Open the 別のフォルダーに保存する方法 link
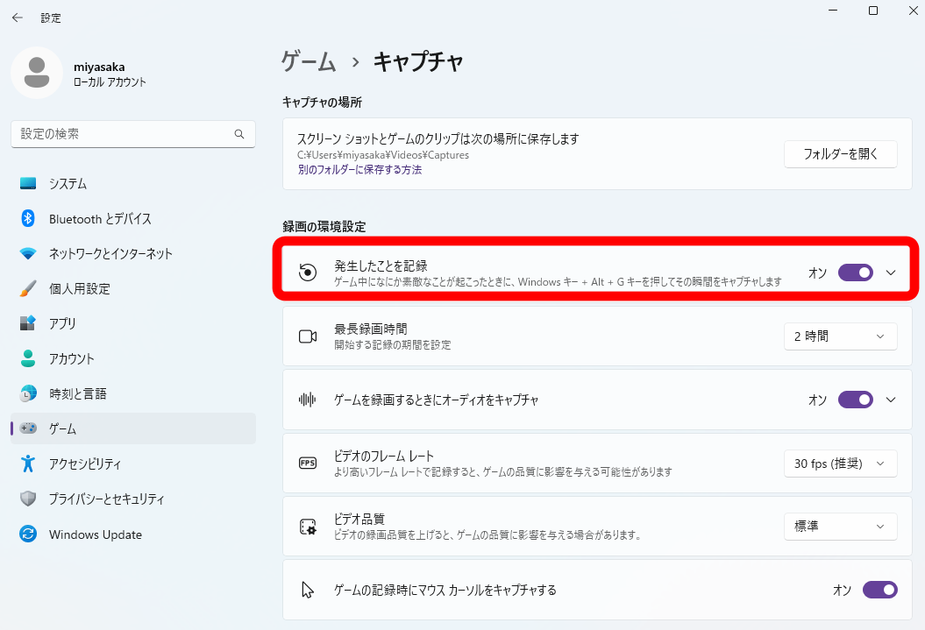Viewport: 925px width, 630px height. point(359,170)
